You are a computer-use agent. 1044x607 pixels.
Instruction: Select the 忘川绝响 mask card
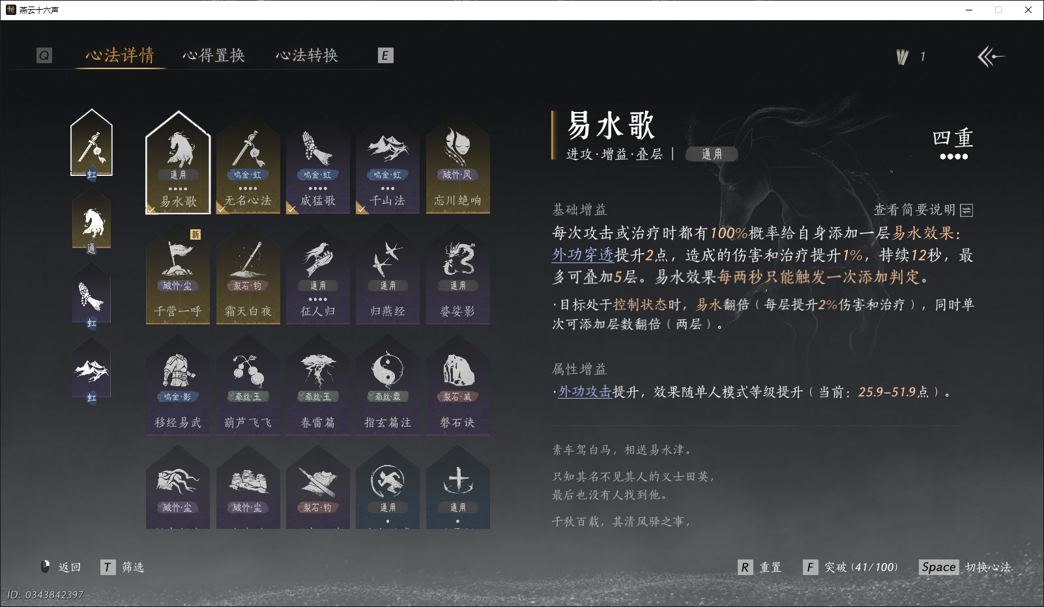(457, 166)
